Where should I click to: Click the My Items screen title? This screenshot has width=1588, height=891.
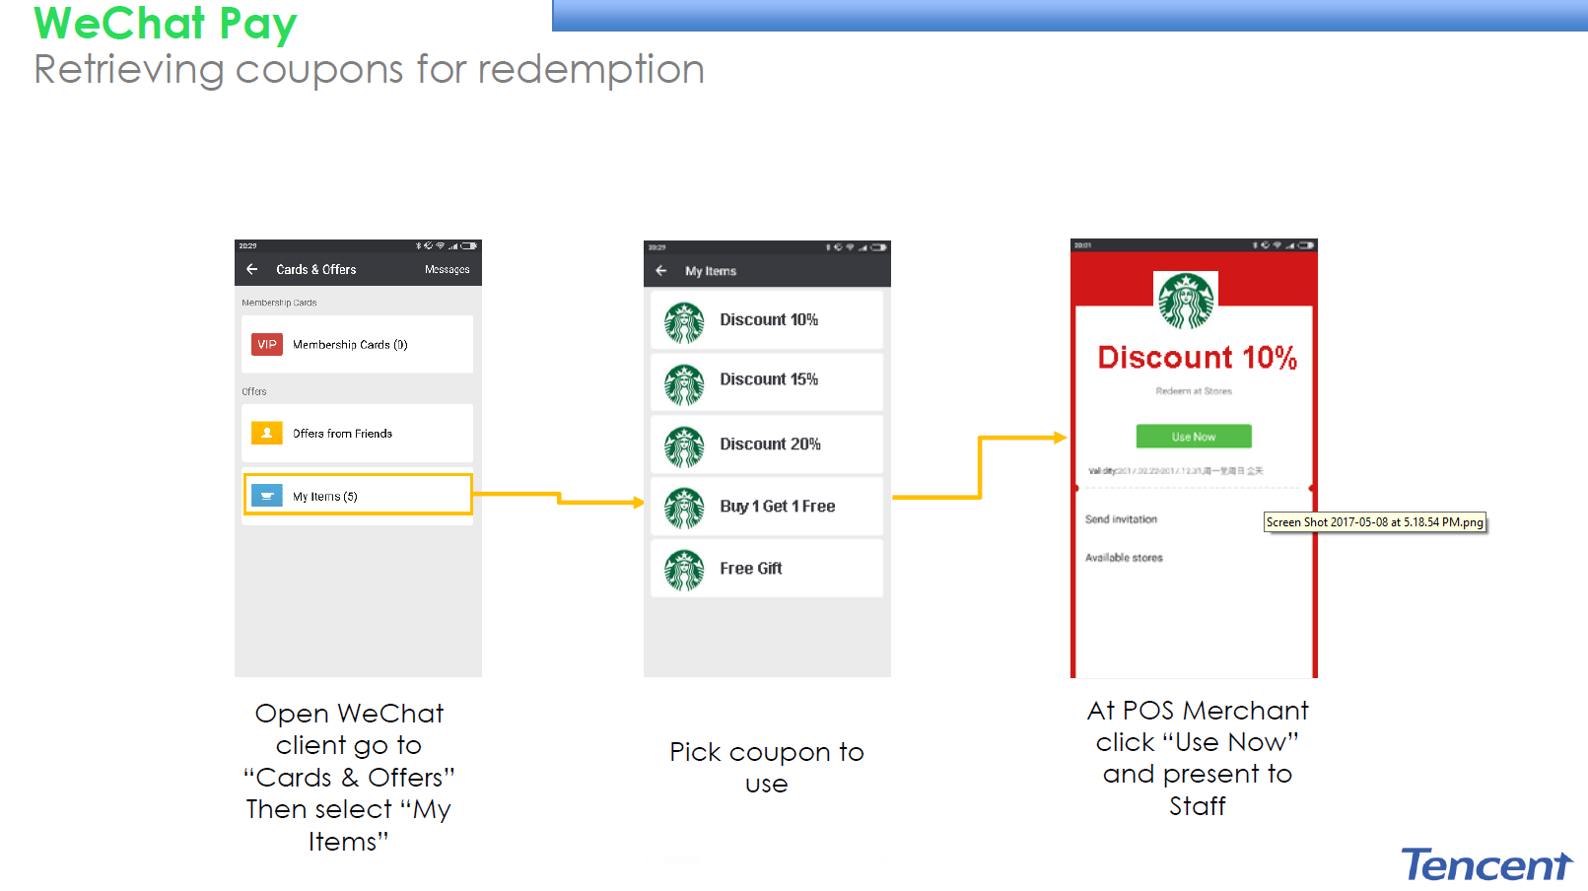711,271
